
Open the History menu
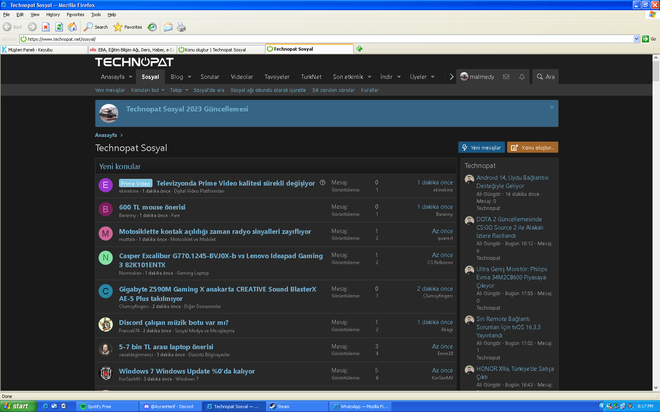pos(53,15)
